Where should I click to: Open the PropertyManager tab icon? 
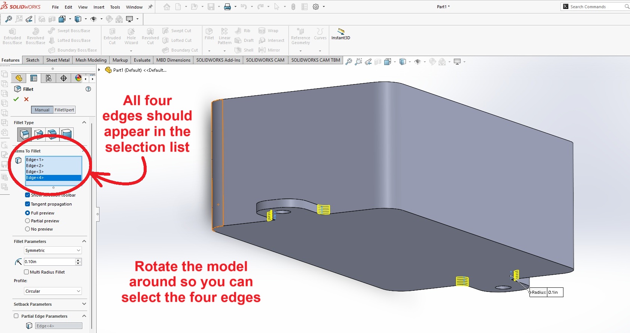pyautogui.click(x=34, y=78)
